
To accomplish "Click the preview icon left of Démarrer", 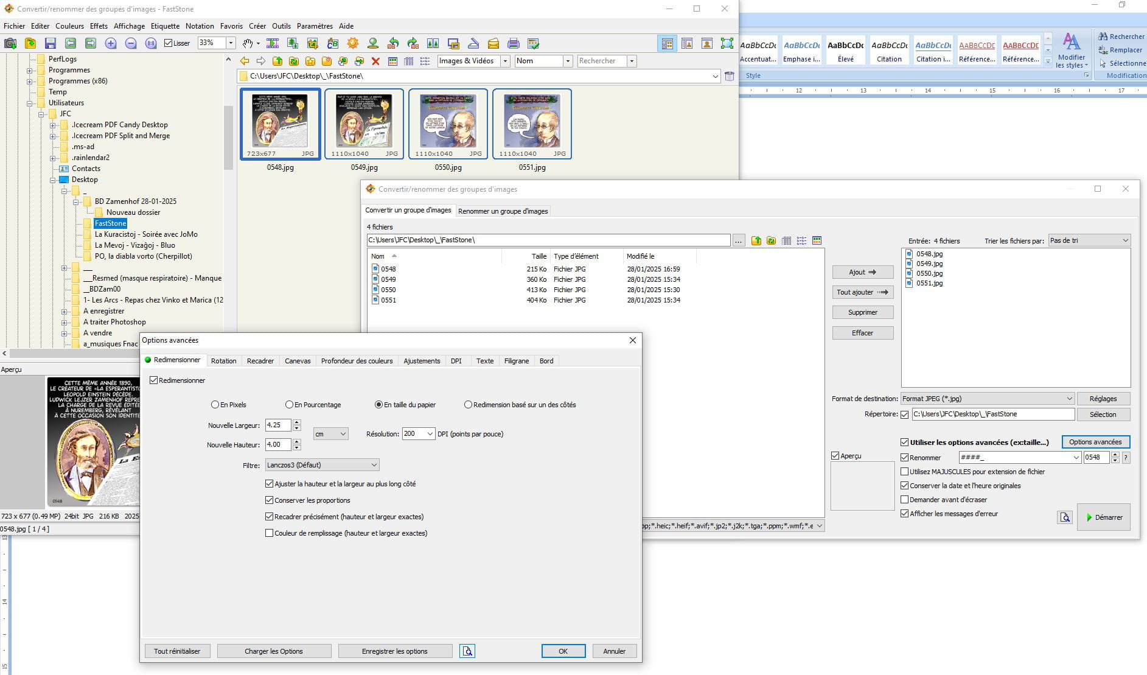I will pos(1065,517).
